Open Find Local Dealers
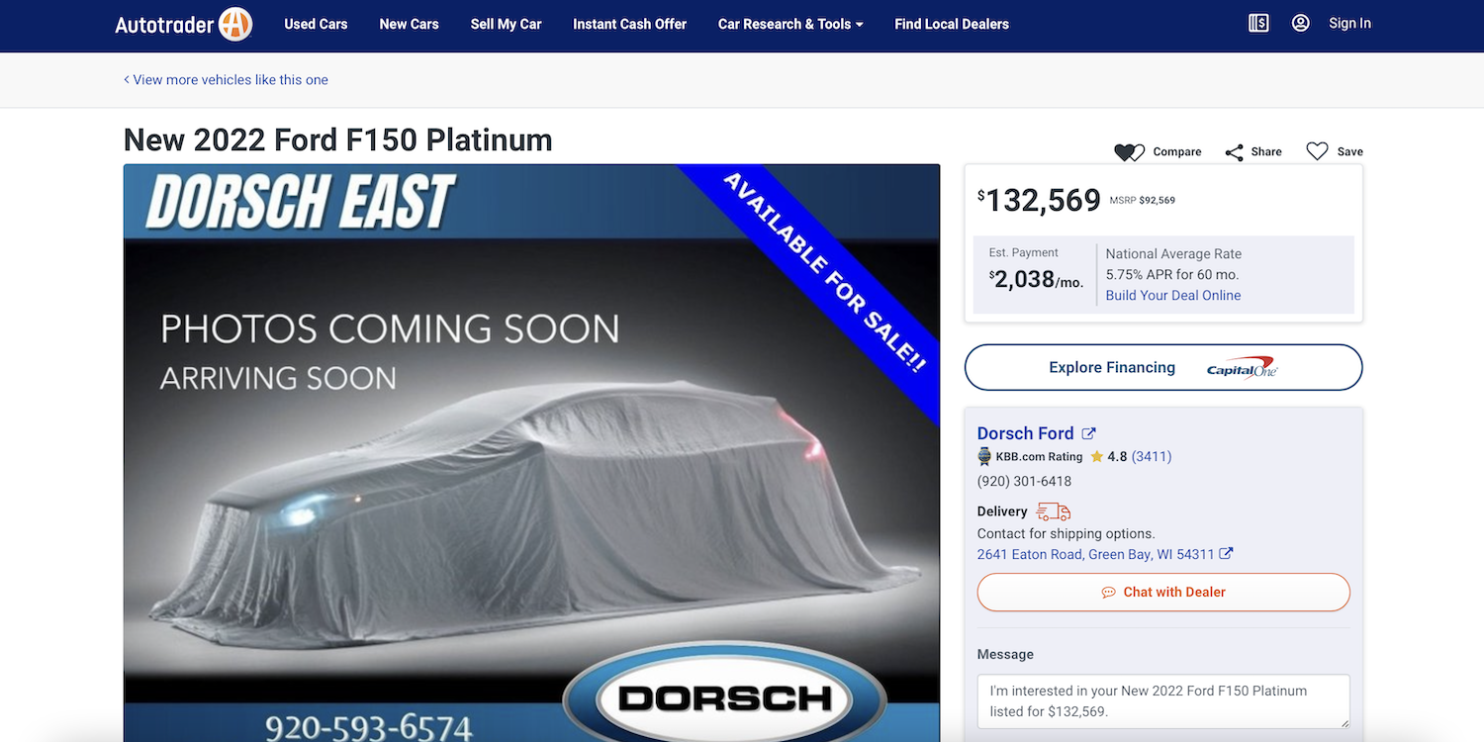 coord(952,24)
